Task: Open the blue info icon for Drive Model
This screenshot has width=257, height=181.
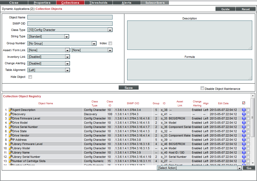Action: 244,123
